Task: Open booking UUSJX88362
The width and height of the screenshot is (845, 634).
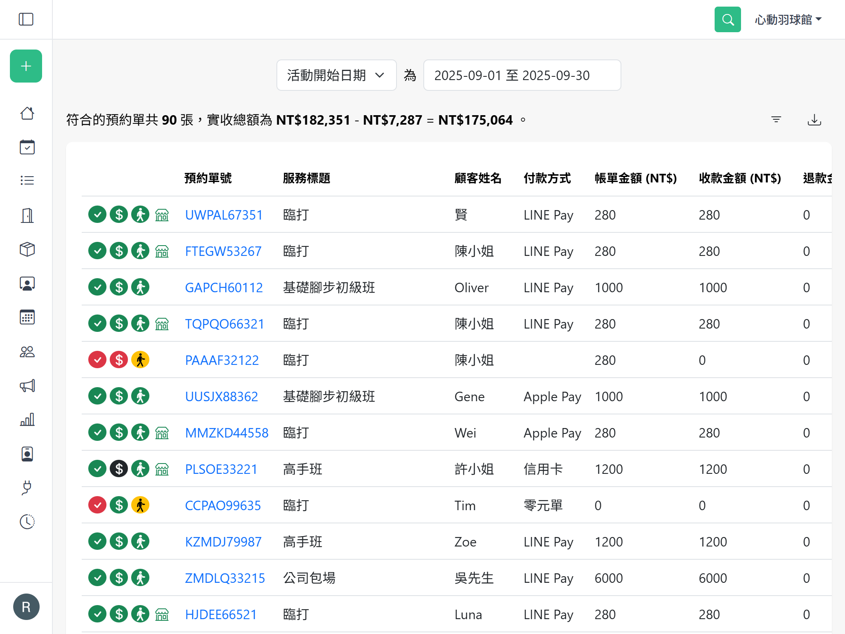Action: click(x=222, y=397)
